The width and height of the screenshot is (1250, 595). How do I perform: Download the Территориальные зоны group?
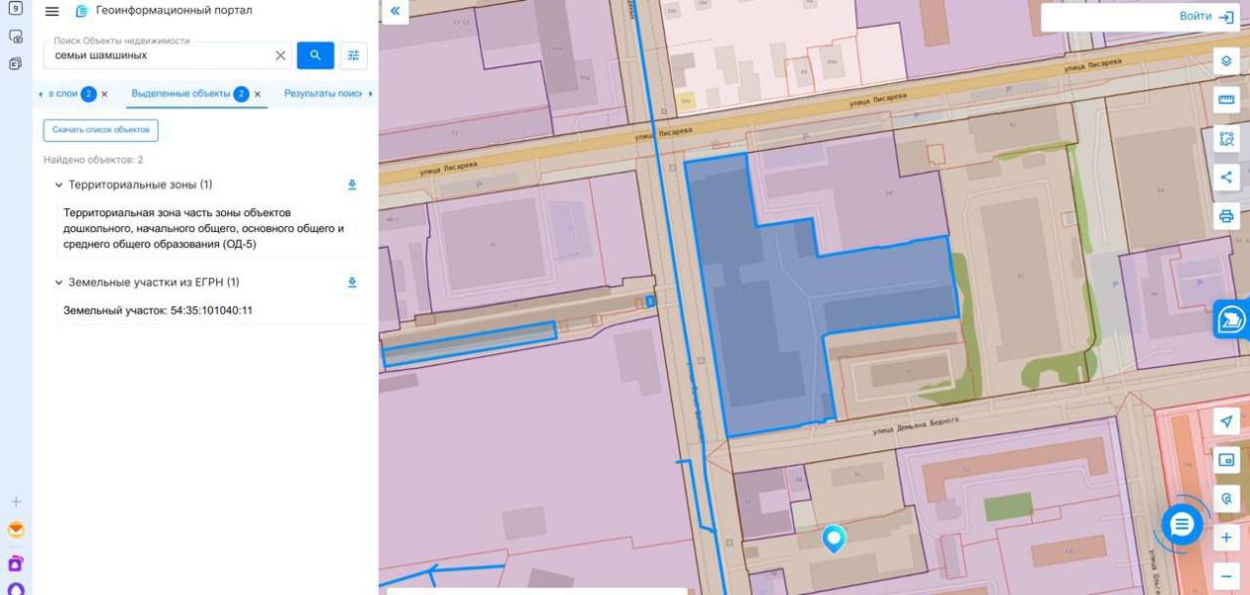pyautogui.click(x=352, y=184)
